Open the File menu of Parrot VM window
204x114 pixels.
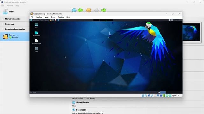tap(32, 17)
